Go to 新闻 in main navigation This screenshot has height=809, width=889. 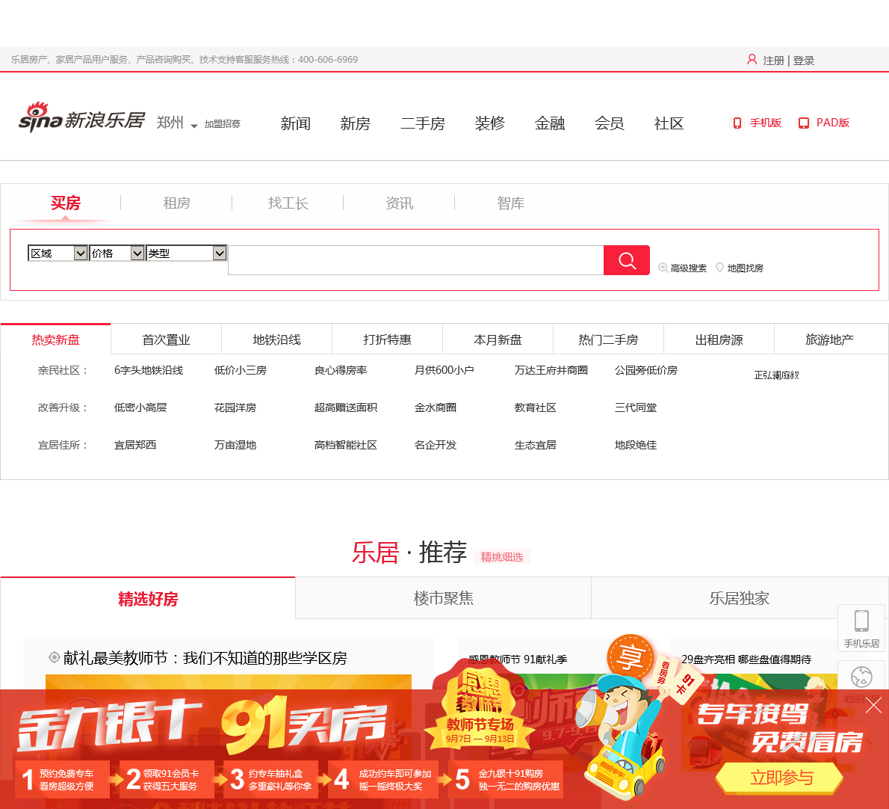click(295, 123)
